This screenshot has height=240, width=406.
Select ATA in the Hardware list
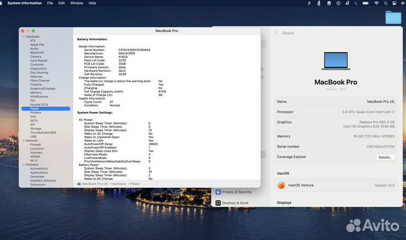tap(33, 40)
